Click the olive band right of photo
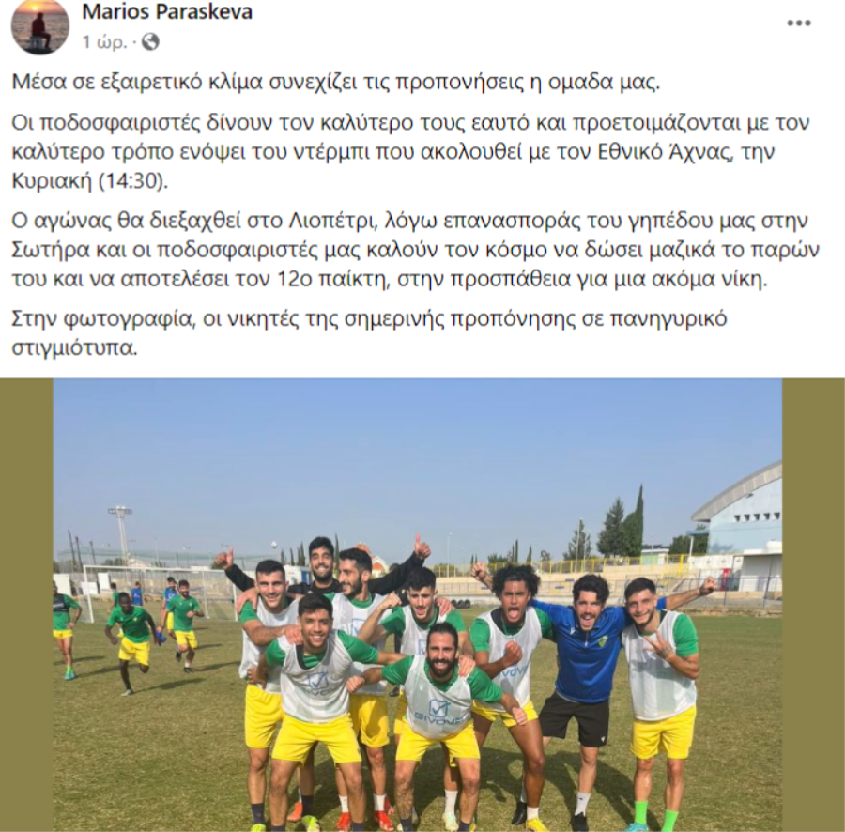845x832 pixels. tap(814, 605)
